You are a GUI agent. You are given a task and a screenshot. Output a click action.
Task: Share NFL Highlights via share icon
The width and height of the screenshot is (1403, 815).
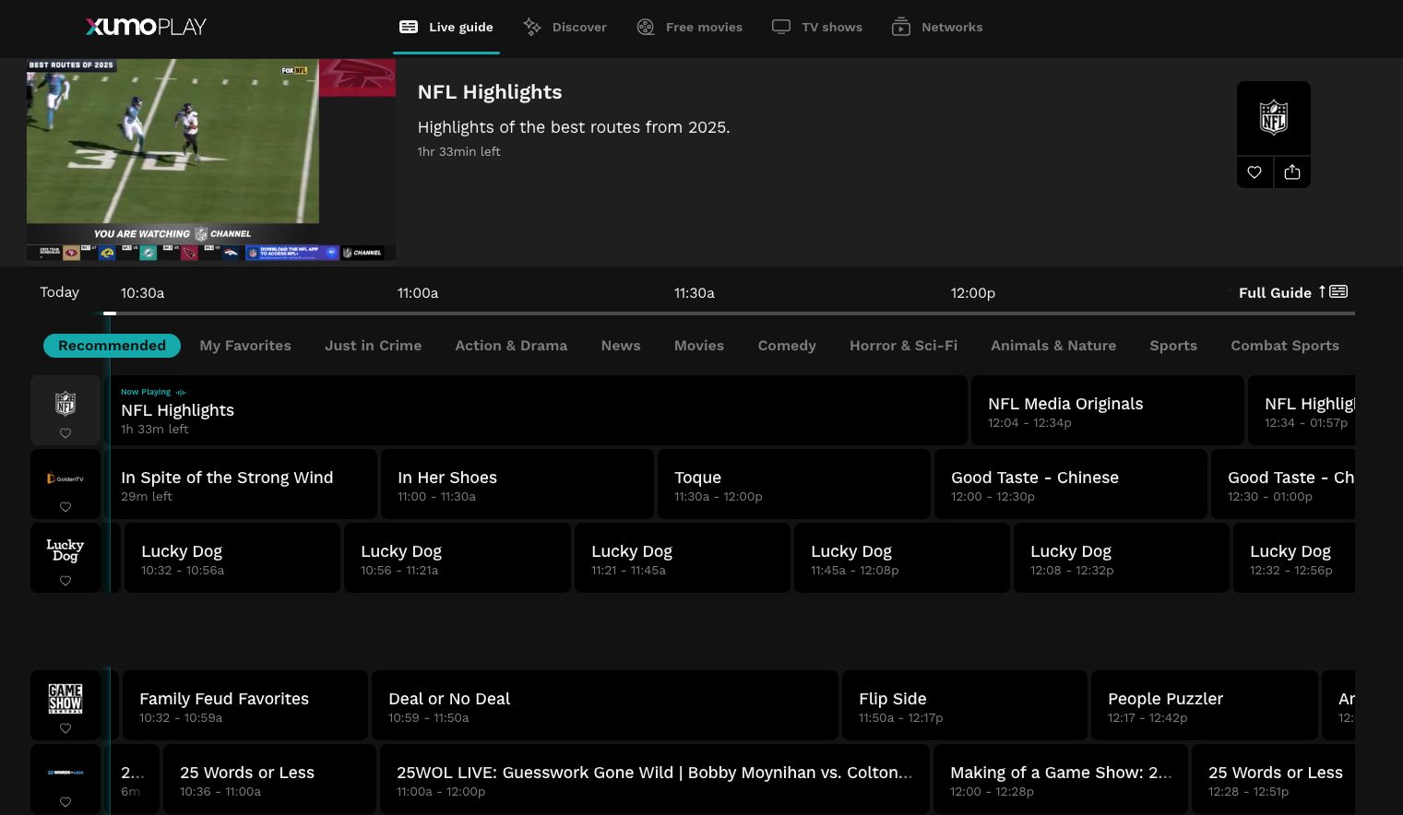pos(1292,172)
